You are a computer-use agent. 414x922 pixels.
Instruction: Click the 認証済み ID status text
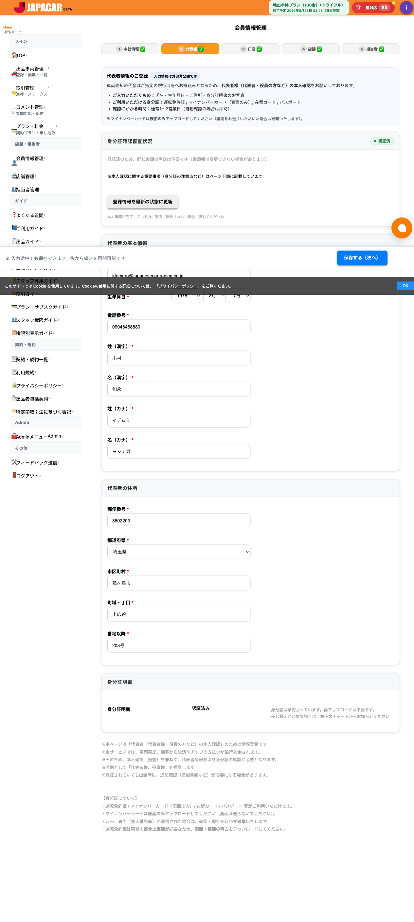click(x=201, y=708)
